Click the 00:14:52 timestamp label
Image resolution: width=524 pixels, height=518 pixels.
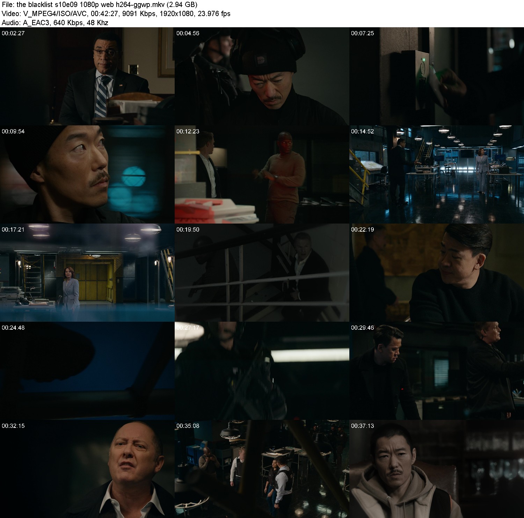point(363,131)
